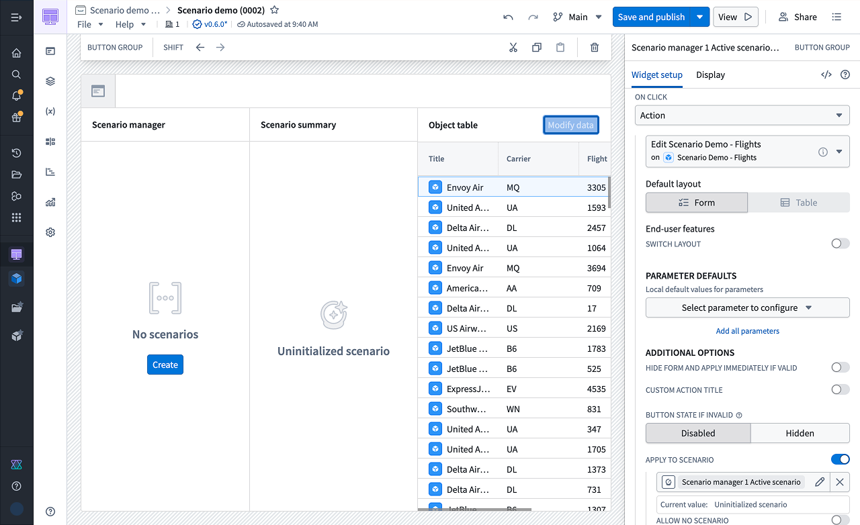Click the View button
860x525 pixels.
736,17
